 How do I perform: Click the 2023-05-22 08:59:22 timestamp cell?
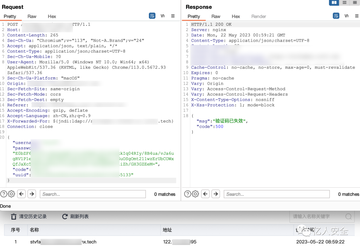[x=320, y=242]
